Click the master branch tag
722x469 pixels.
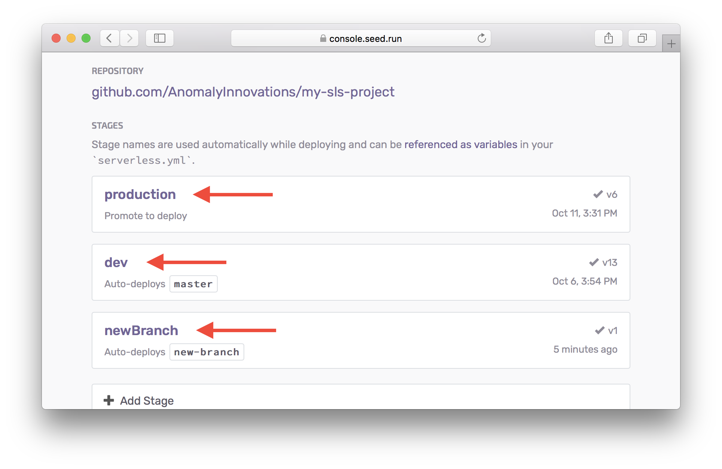click(x=193, y=284)
